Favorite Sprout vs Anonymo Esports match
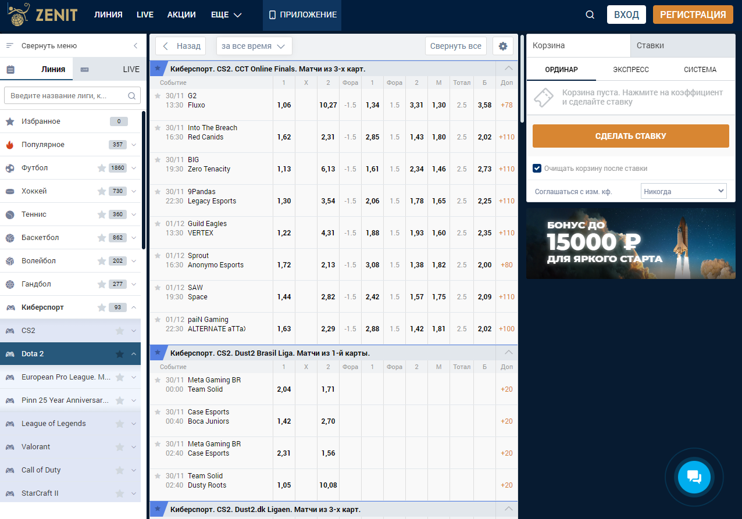The image size is (742, 519). (x=158, y=255)
